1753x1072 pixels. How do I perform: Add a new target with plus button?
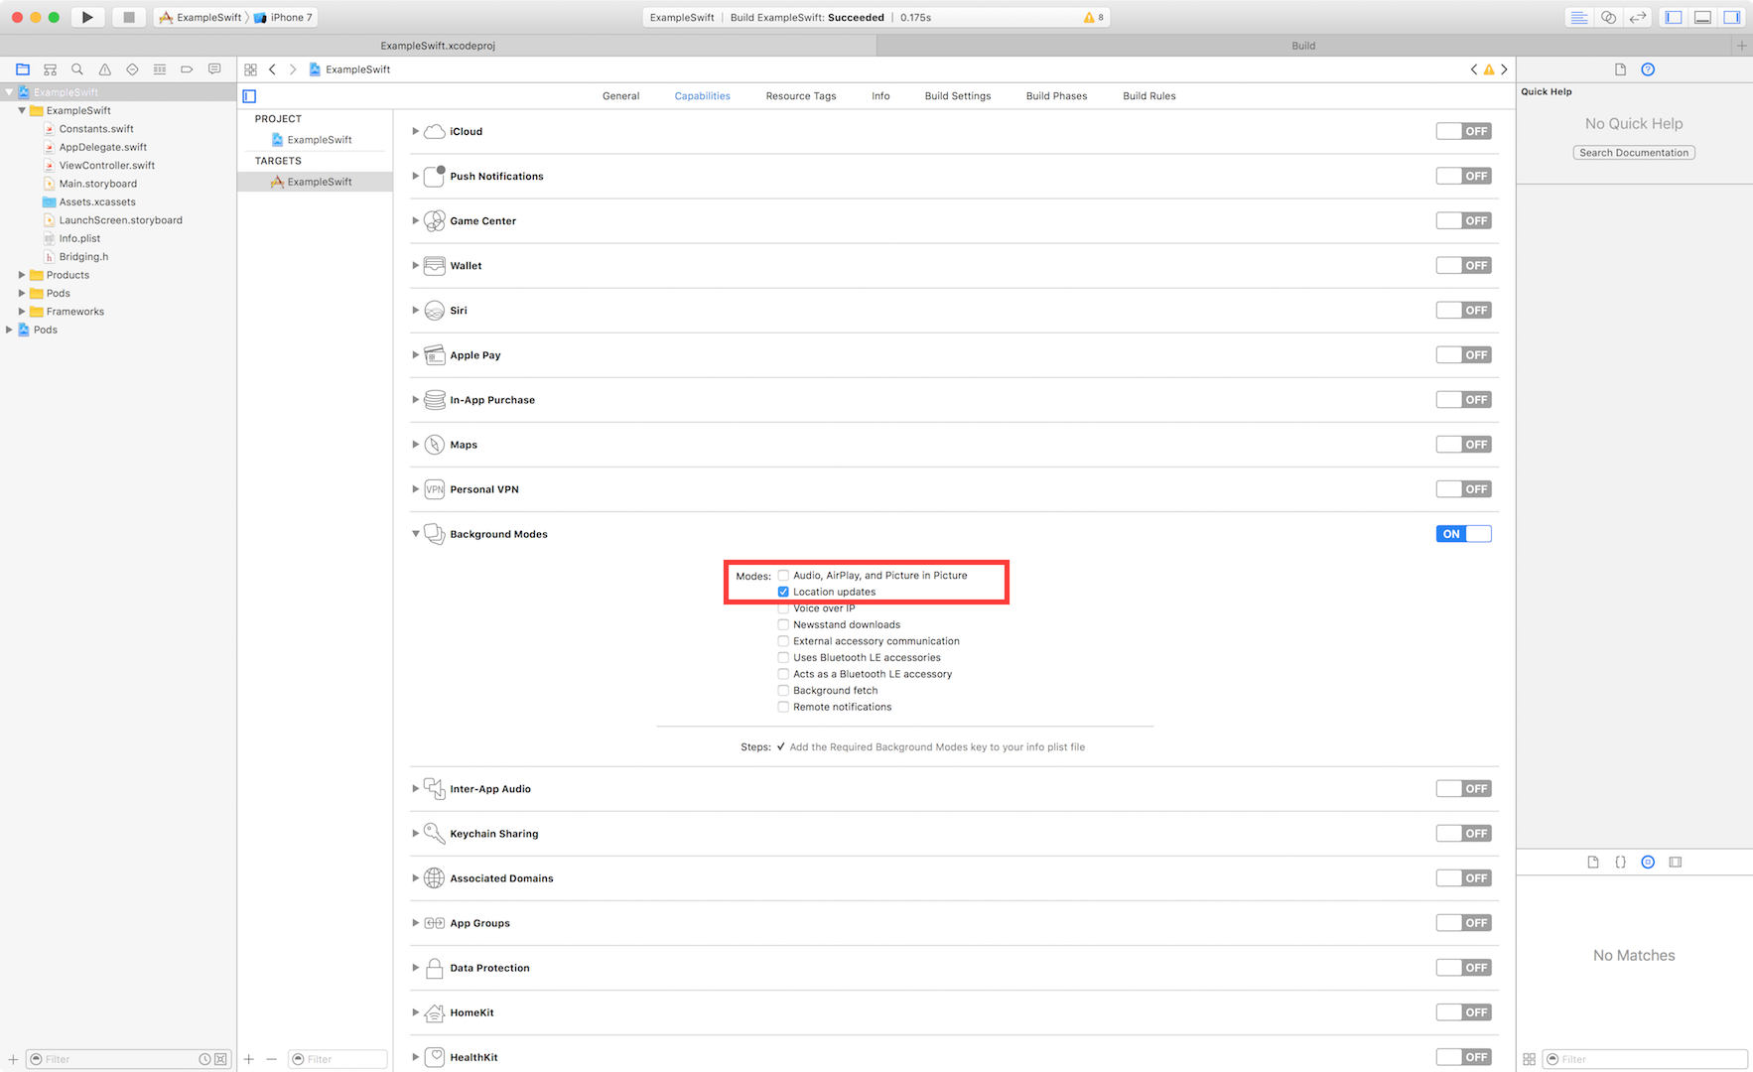pyautogui.click(x=249, y=1059)
